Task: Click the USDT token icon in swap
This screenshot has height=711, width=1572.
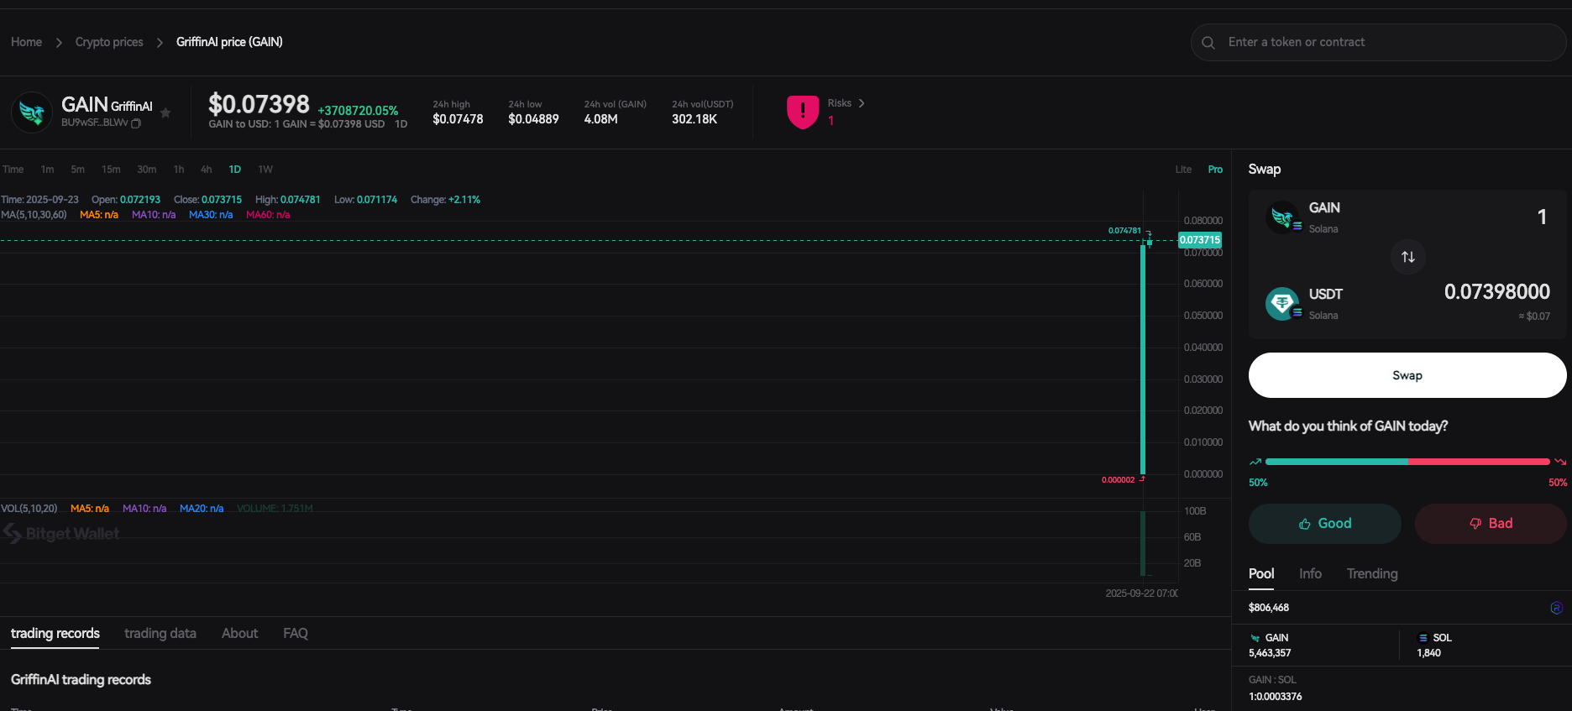Action: coord(1282,303)
